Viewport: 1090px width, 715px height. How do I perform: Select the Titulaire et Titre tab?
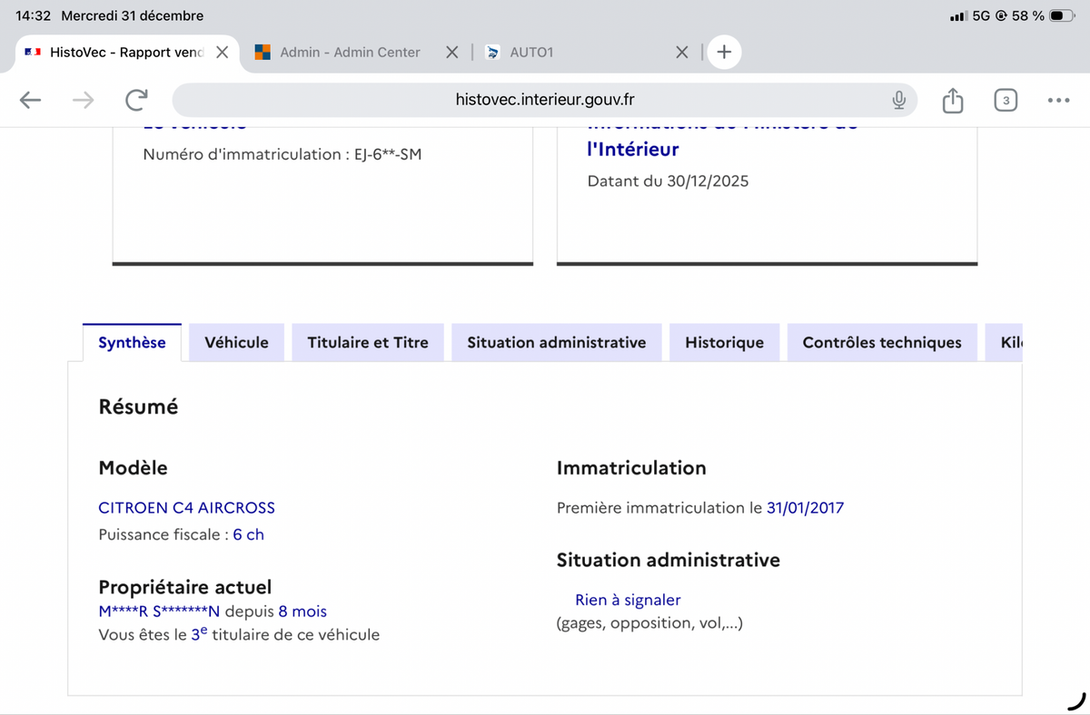point(368,343)
